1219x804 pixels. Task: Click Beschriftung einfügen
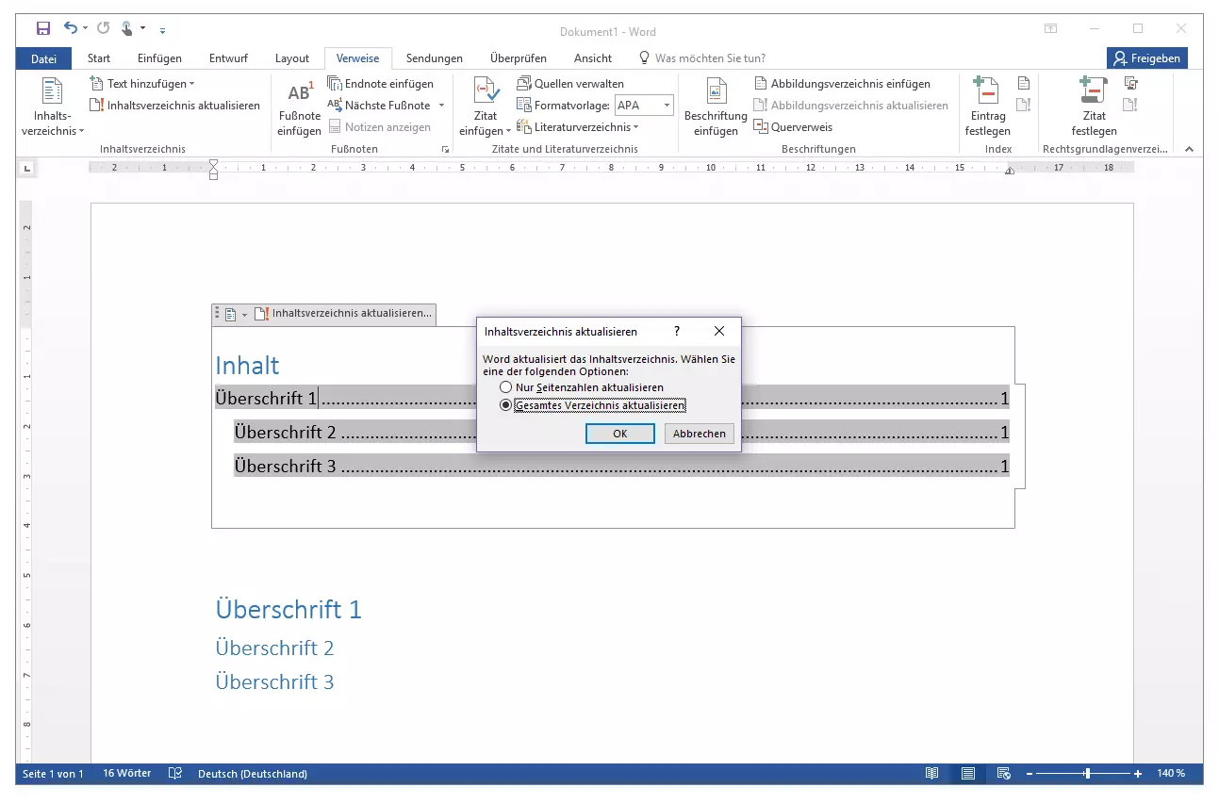716,107
